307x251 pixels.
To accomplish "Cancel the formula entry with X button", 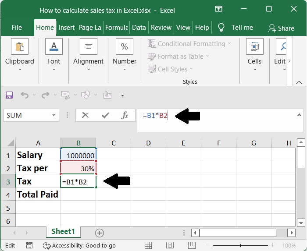I will click(x=86, y=115).
